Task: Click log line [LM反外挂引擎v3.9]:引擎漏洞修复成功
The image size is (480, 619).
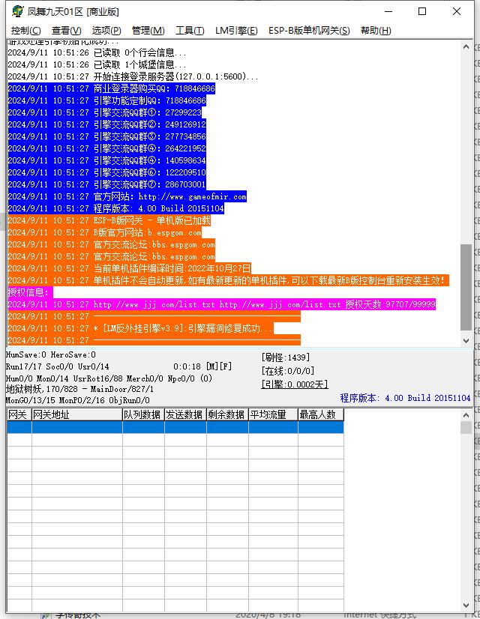Action: click(x=141, y=328)
